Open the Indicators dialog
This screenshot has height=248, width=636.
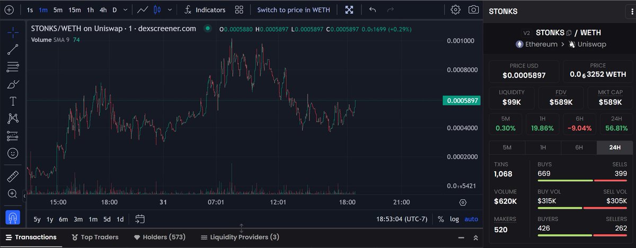[205, 10]
